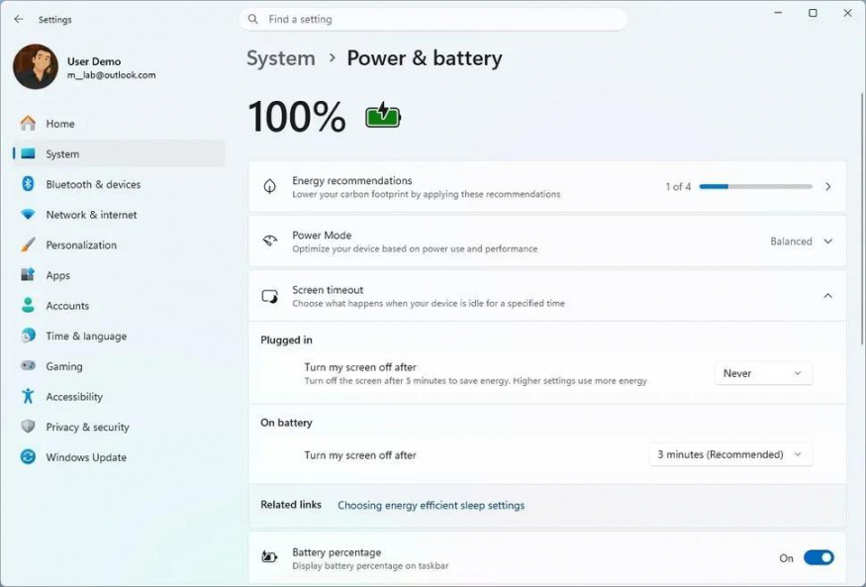This screenshot has width=866, height=587.
Task: Maximize the Settings window
Action: pos(813,13)
